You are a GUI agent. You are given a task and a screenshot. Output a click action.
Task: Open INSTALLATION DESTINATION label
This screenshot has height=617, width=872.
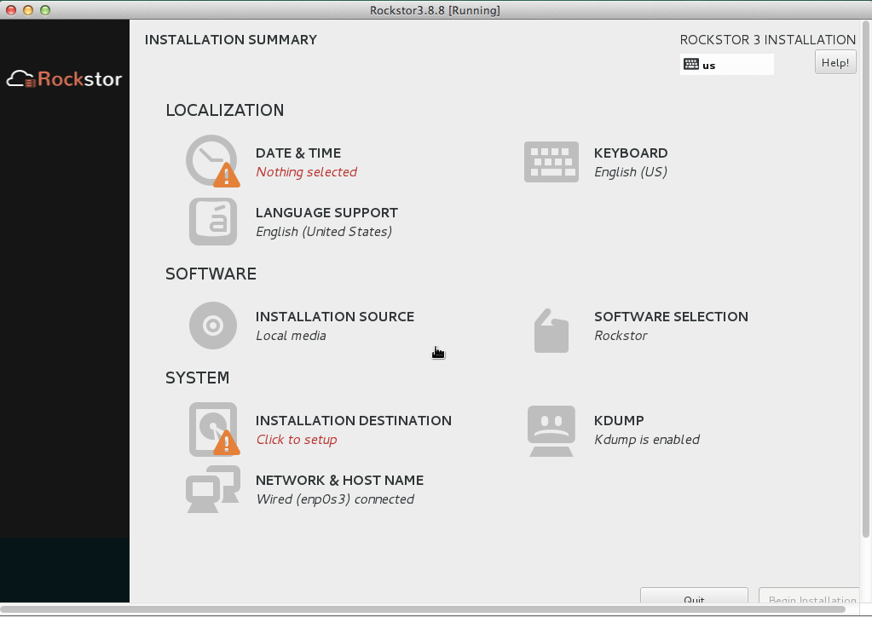[x=353, y=420]
